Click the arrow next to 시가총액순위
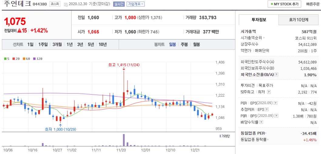The width and height of the screenshot is (321, 154). (264, 38)
